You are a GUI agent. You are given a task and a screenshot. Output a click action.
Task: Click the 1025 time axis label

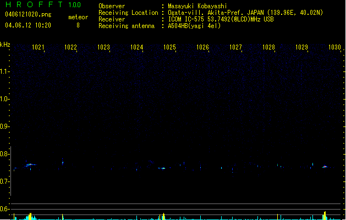pyautogui.click(x=169, y=47)
